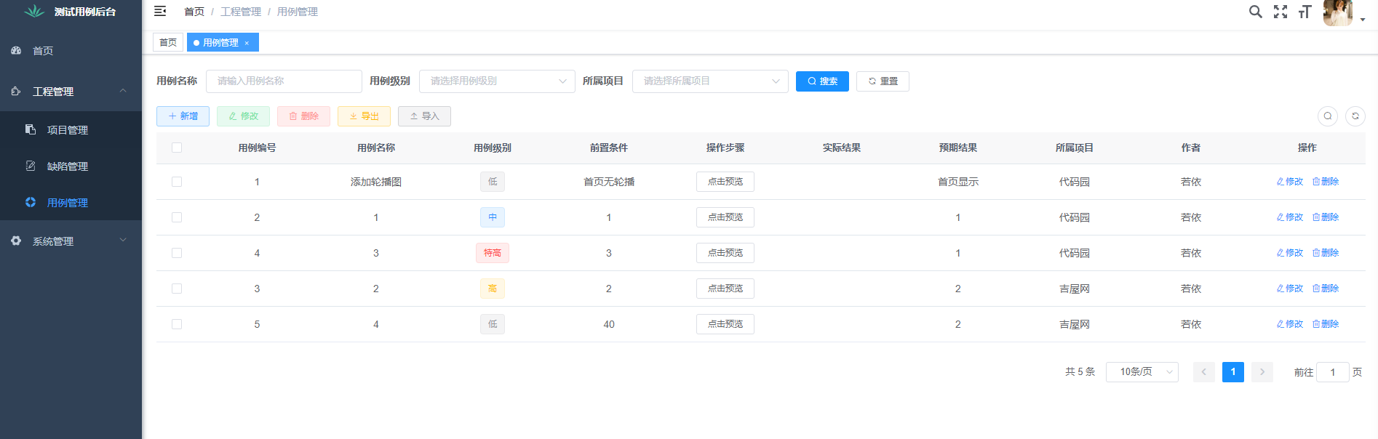Preview steps with 点击预览 for 添加轮播图
The image size is (1378, 439).
point(725,182)
